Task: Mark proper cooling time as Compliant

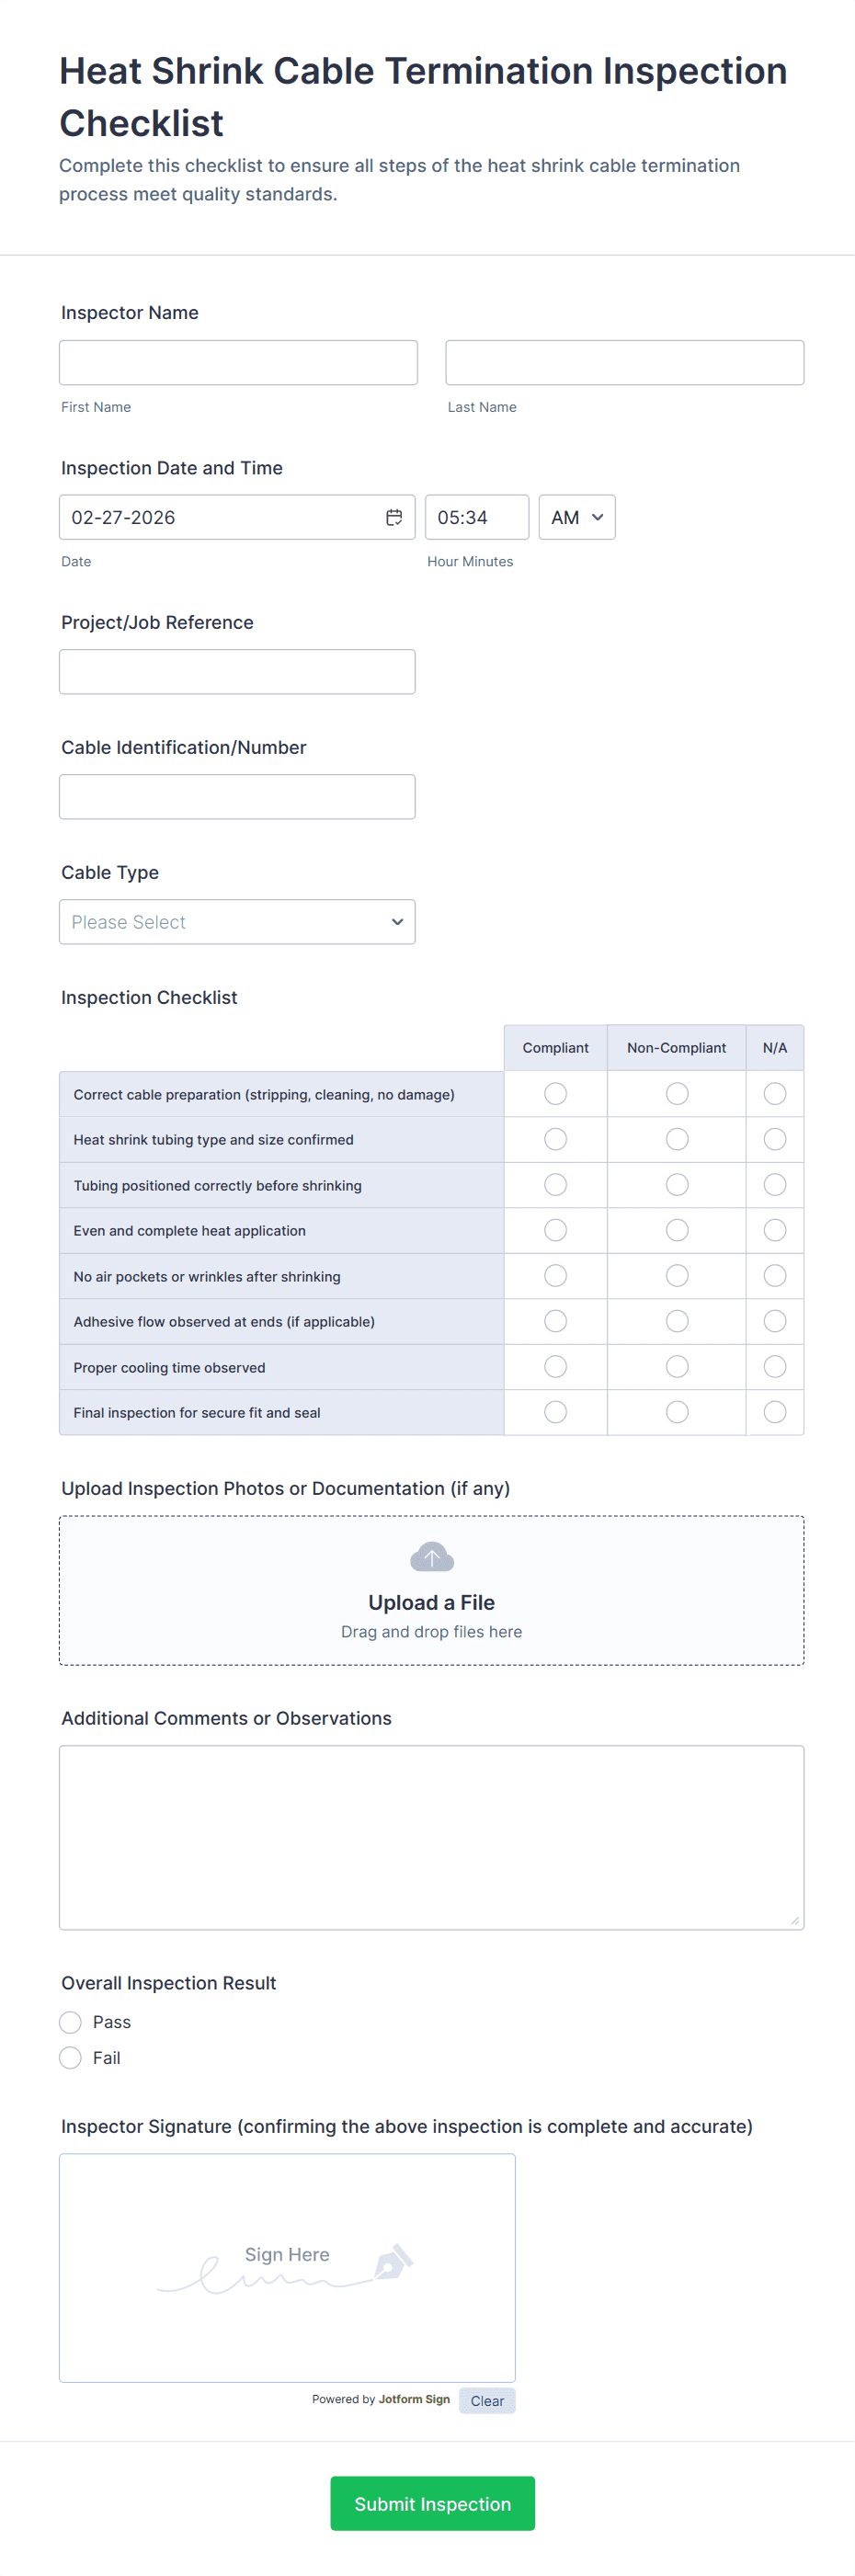Action: (555, 1367)
